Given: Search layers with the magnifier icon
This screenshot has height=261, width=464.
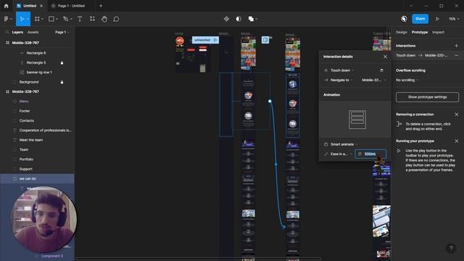Looking at the screenshot, I should [7, 32].
